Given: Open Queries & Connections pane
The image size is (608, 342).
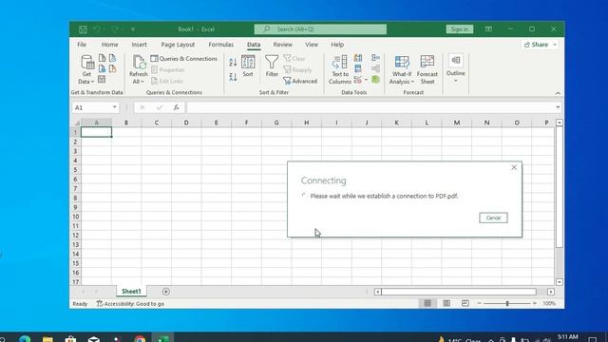Looking at the screenshot, I should 183,59.
